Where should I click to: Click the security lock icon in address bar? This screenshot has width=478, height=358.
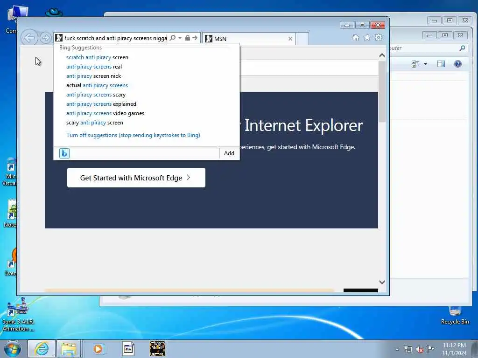pos(188,38)
